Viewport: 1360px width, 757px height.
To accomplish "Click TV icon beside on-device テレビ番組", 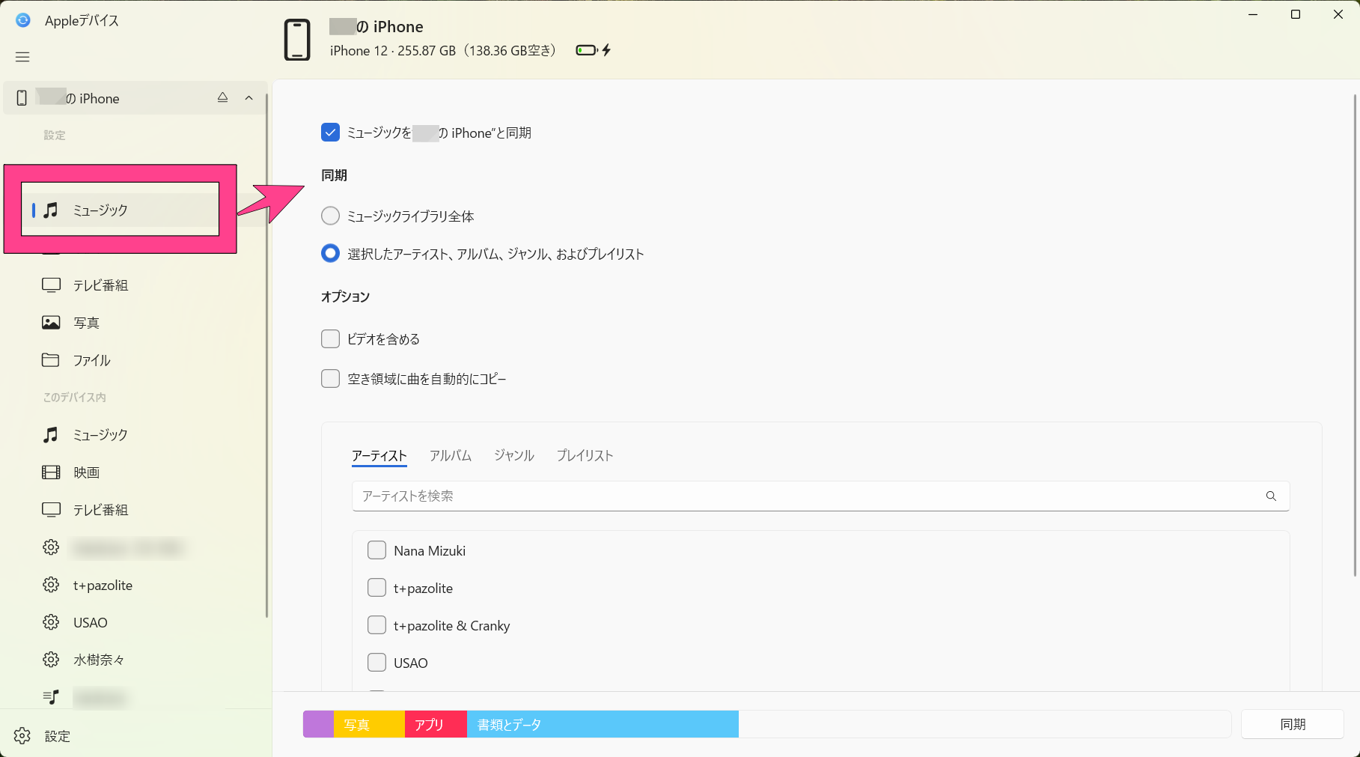I will (x=51, y=510).
